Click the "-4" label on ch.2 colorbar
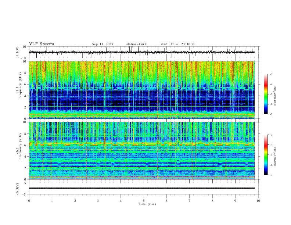291x225 pixels. pos(271,145)
